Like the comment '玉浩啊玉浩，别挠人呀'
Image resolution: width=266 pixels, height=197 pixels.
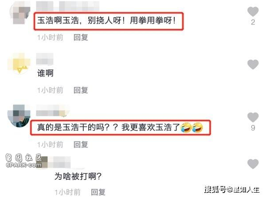(253, 12)
